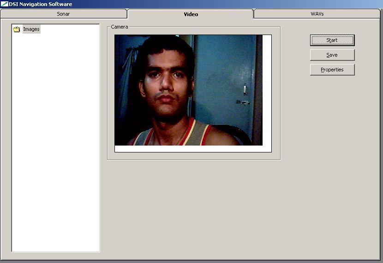The width and height of the screenshot is (383, 263).
Task: Click the Camera group box label
Action: (x=120, y=27)
